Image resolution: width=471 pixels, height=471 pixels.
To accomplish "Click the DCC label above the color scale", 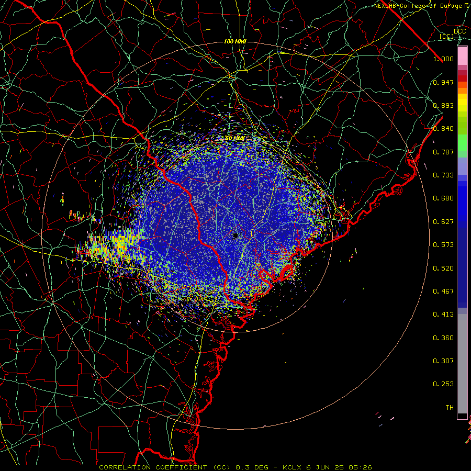I will (459, 31).
